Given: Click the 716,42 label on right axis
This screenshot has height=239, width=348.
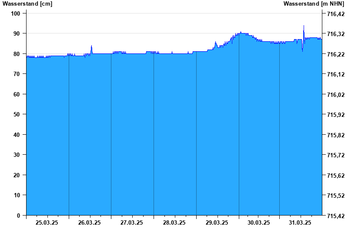Looking at the screenshot, I should pos(335,14).
